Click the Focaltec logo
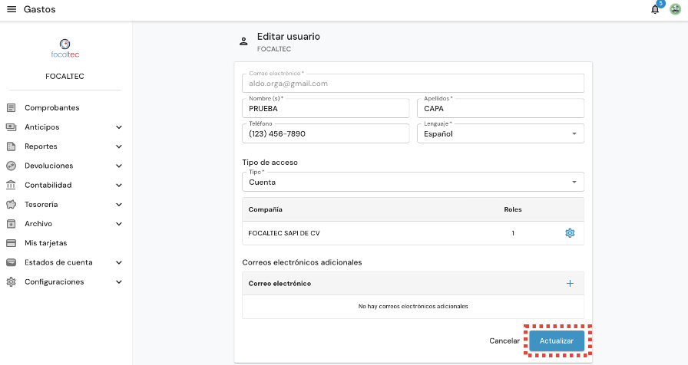 (65, 48)
